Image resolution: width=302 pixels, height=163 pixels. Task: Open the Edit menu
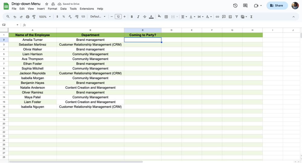tap(22, 9)
